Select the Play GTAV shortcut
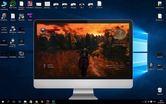Screen dimensions: 166x104 22,17
